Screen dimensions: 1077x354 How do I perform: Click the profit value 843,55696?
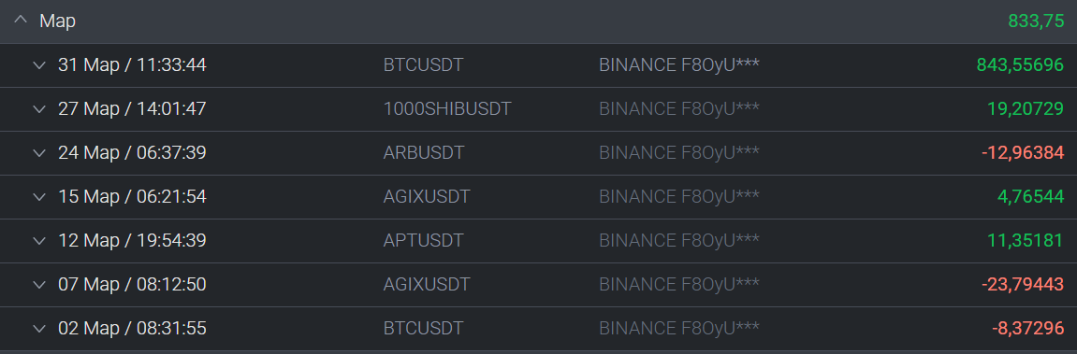pyautogui.click(x=1020, y=65)
